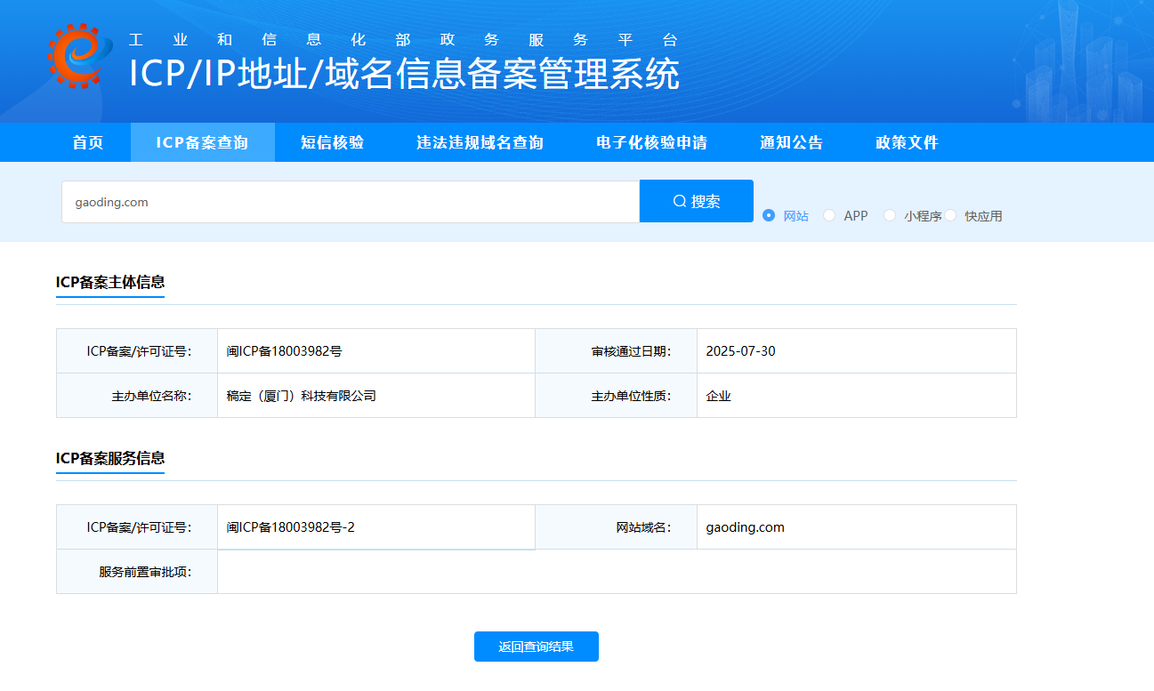Click the orange gear MIIT logo

click(x=80, y=56)
